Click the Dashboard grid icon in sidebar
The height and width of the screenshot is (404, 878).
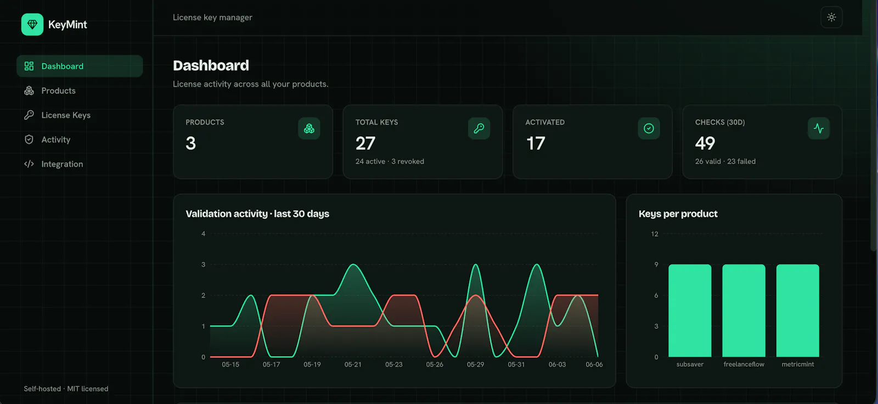coord(29,66)
